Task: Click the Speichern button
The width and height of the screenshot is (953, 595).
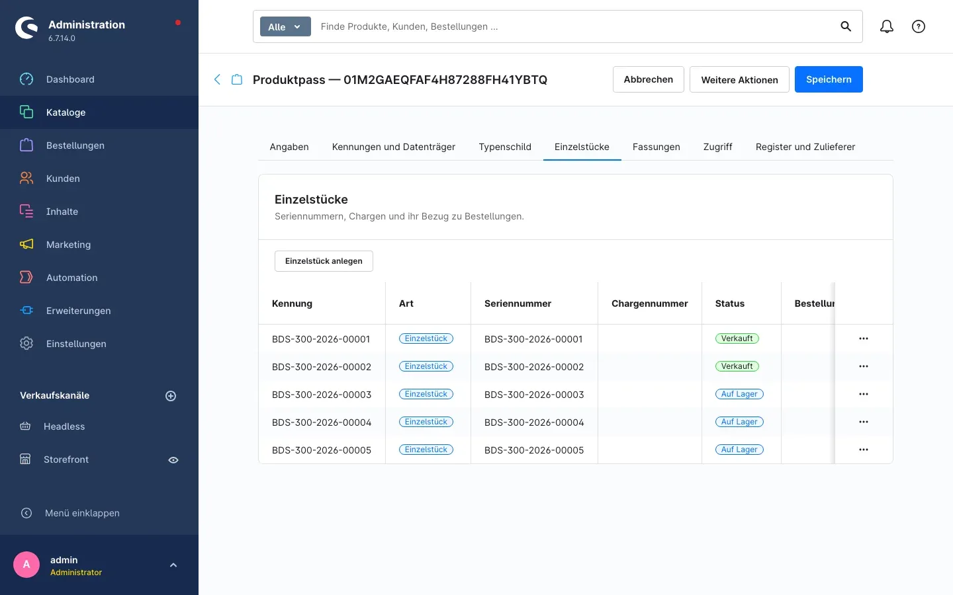Action: click(829, 79)
